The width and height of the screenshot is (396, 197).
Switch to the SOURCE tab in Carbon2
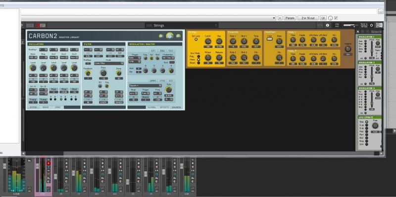pyautogui.click(x=176, y=107)
